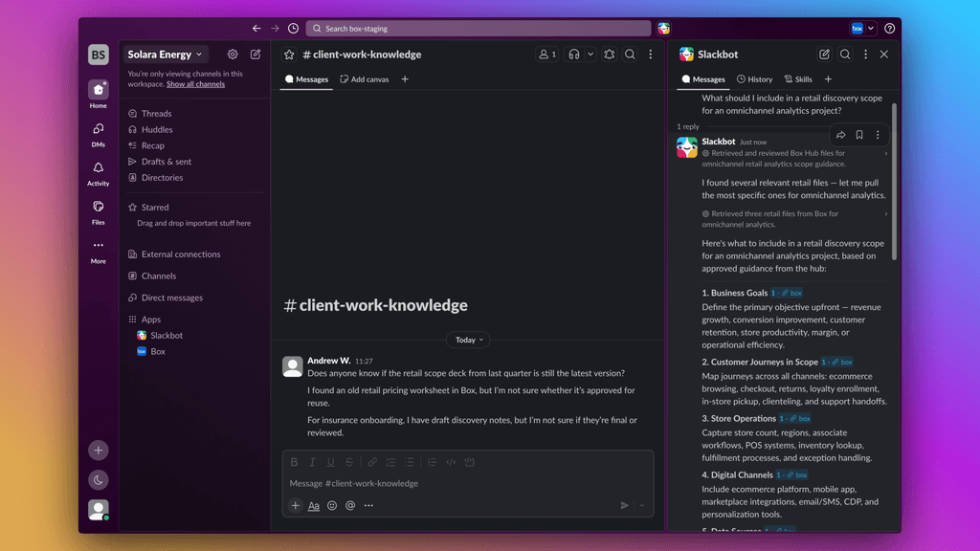The image size is (980, 551).
Task: Open the history clock icon
Action: [293, 28]
